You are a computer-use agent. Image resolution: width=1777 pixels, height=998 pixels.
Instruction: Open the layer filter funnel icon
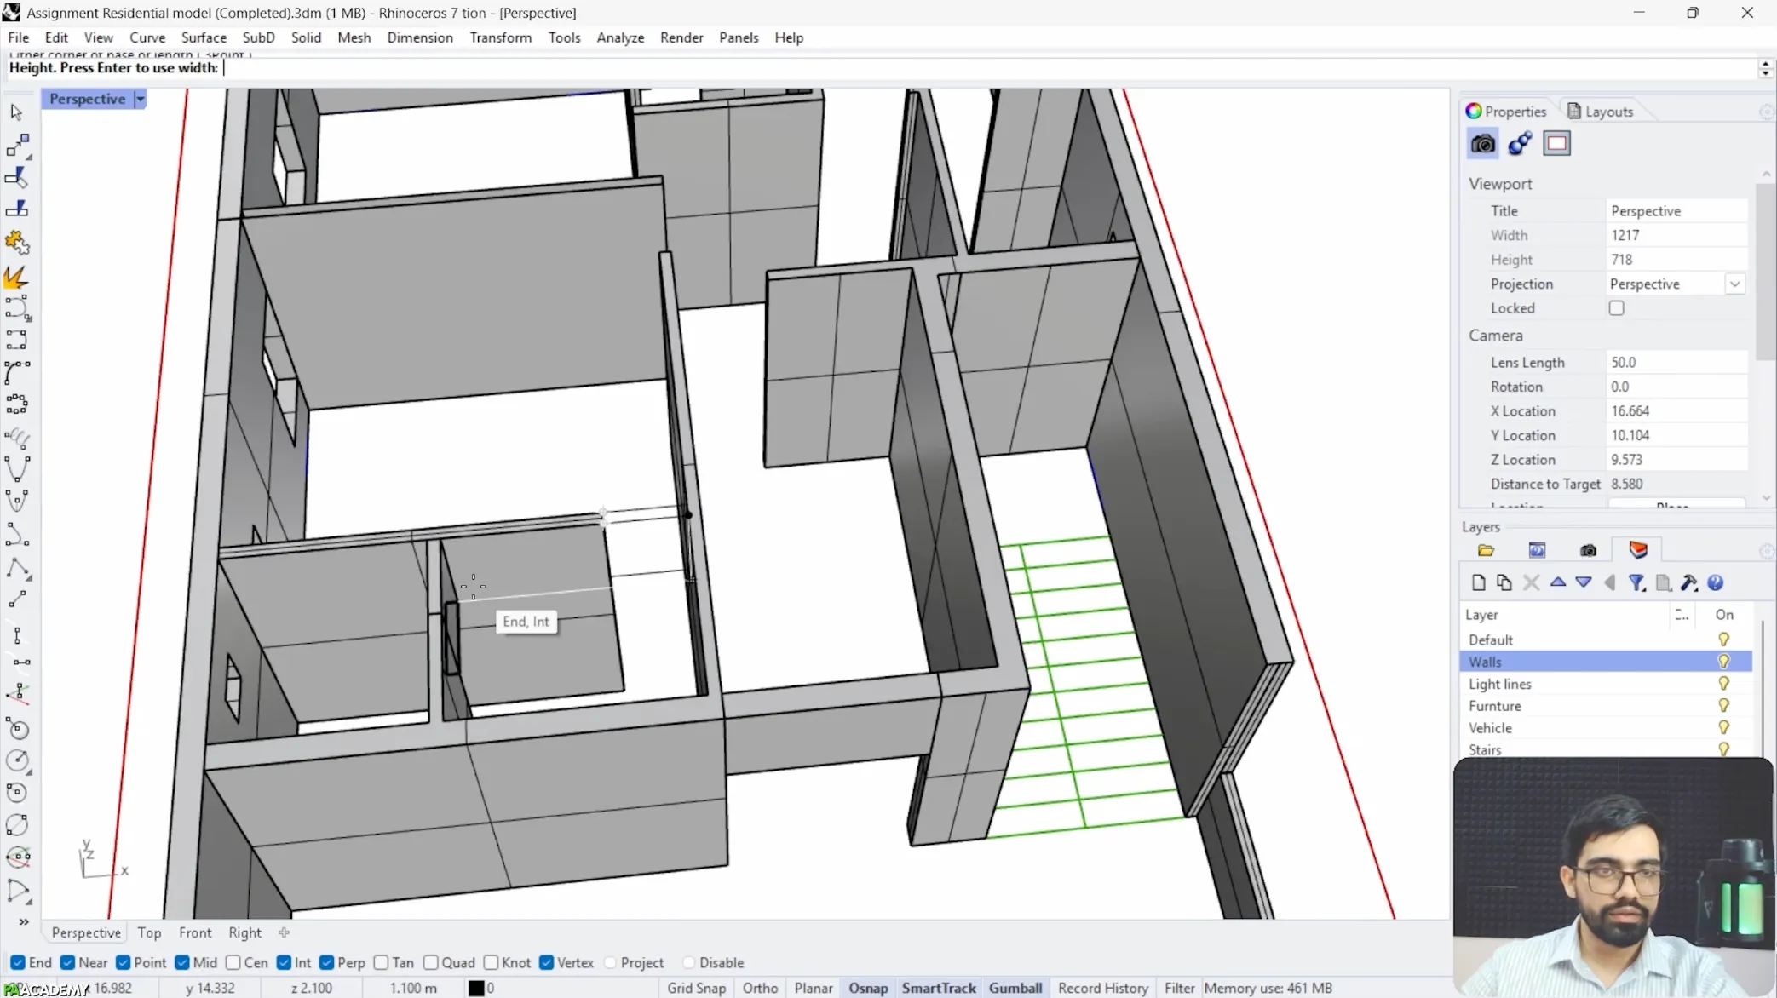[1636, 582]
